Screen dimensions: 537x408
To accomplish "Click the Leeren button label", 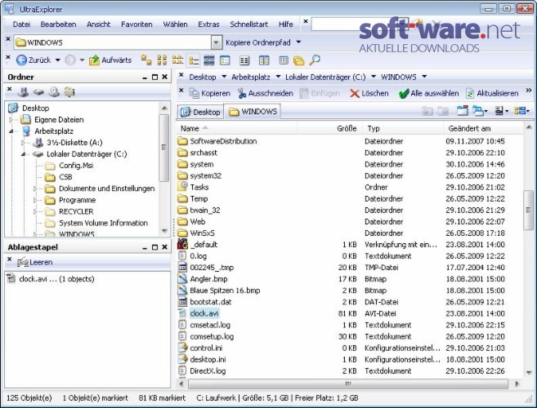I will point(41,262).
